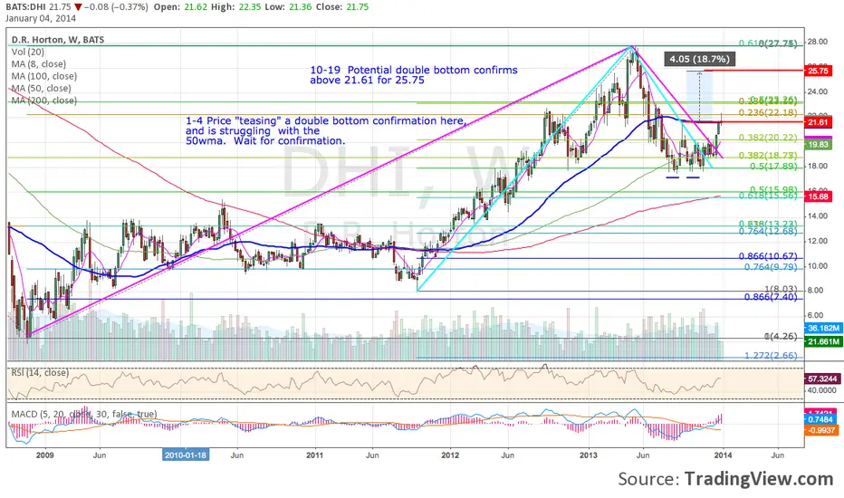The image size is (844, 498).
Task: Click the 1.272(2.66) Fibonacci extension label
Action: point(771,356)
